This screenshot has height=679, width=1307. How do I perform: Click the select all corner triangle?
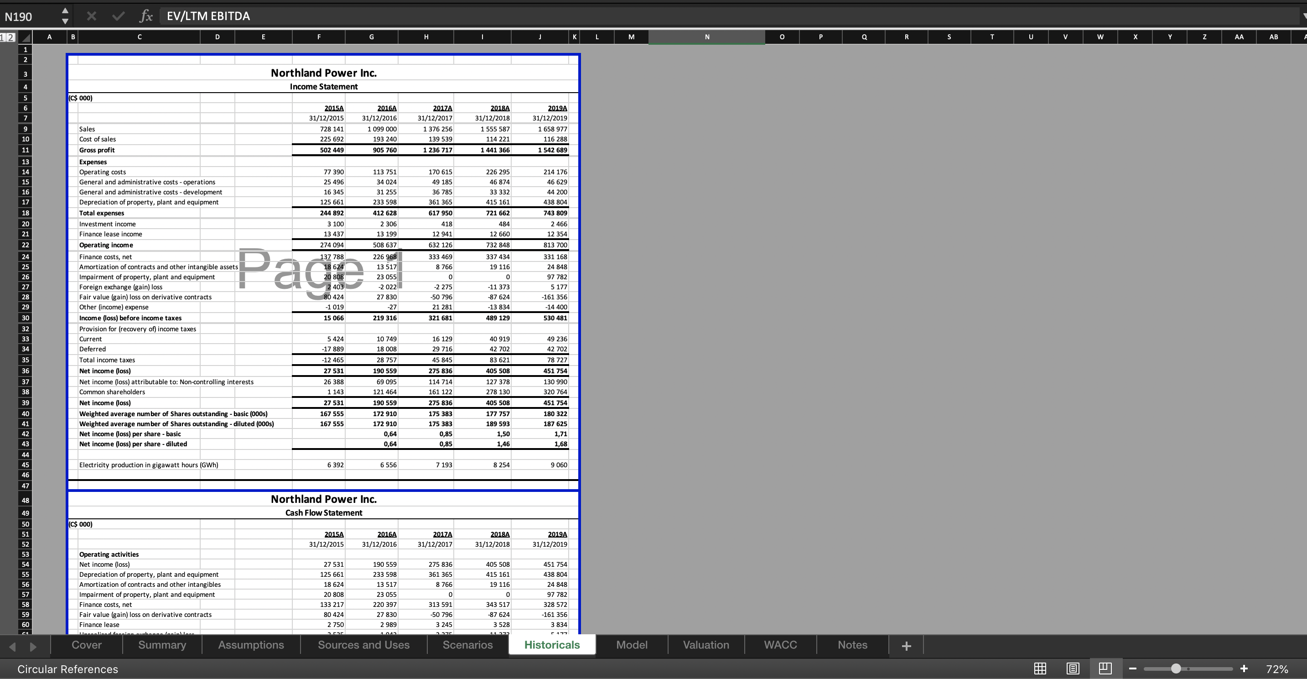(25, 37)
